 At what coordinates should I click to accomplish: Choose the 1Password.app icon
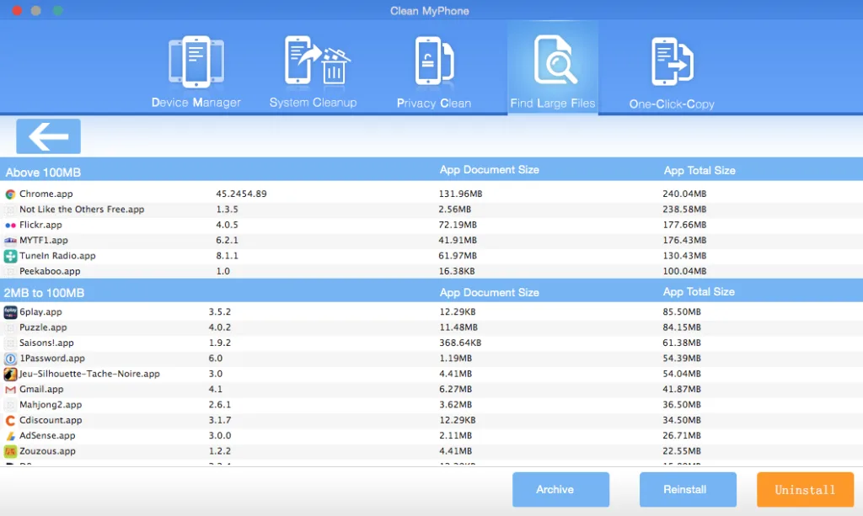(x=10, y=359)
